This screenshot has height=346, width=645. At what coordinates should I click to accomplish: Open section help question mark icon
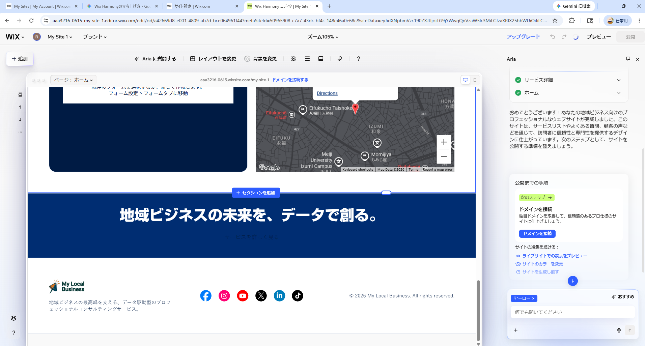[x=359, y=59]
